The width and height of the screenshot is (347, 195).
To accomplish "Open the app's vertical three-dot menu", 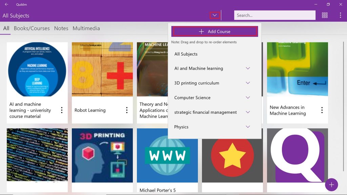I will click(340, 15).
